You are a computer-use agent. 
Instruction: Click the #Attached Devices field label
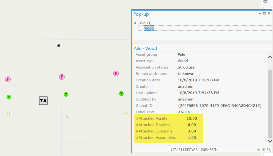pos(153,125)
